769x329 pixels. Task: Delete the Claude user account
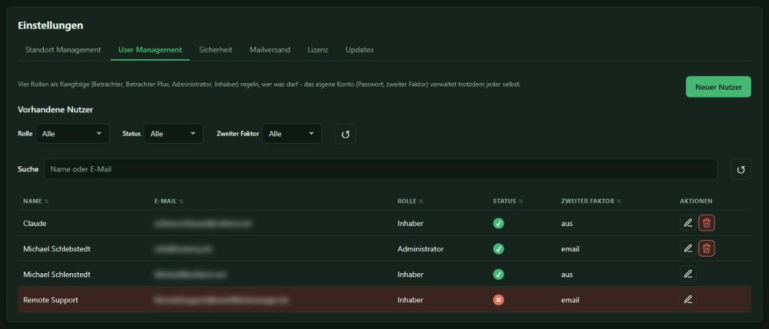tap(706, 223)
